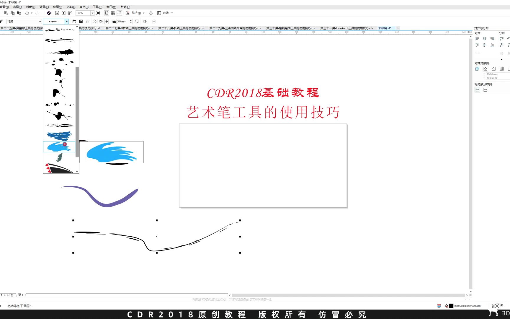Select the dark blue strokes brush preset
The image size is (510, 319).
(x=59, y=136)
